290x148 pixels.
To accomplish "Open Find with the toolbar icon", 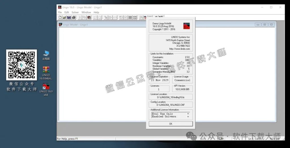I will (x=106, y=17).
